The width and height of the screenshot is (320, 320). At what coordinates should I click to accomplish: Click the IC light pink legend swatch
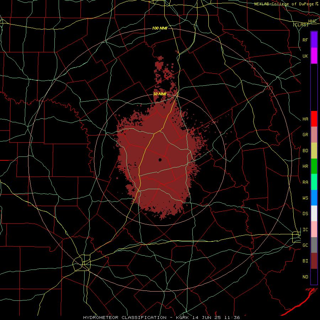pos(314,229)
